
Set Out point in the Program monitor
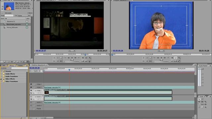click(147, 58)
